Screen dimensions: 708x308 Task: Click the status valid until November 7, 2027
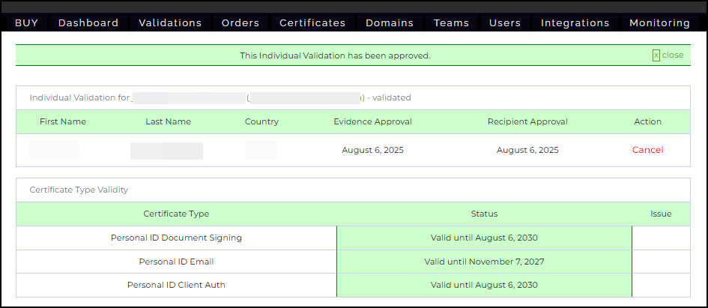tap(484, 262)
